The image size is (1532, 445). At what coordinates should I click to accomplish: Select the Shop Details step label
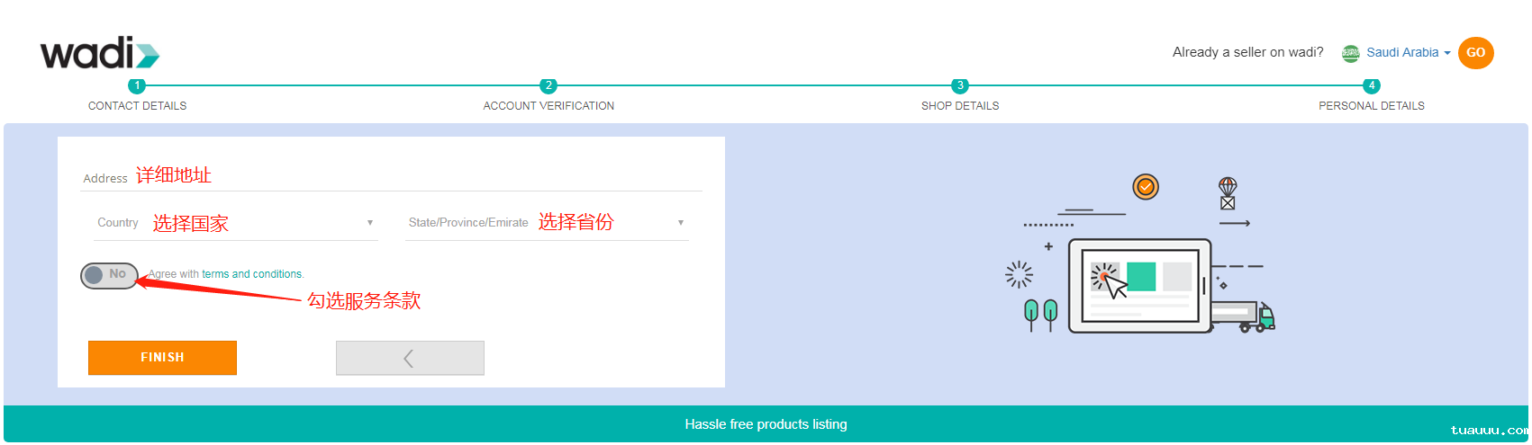[x=960, y=106]
